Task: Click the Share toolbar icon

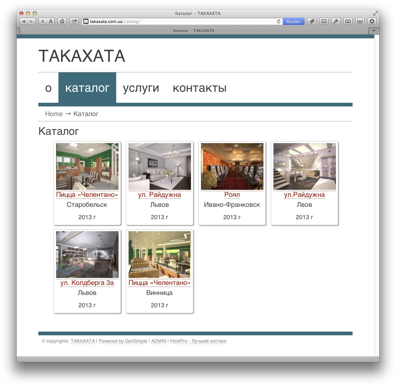Action: [x=74, y=21]
